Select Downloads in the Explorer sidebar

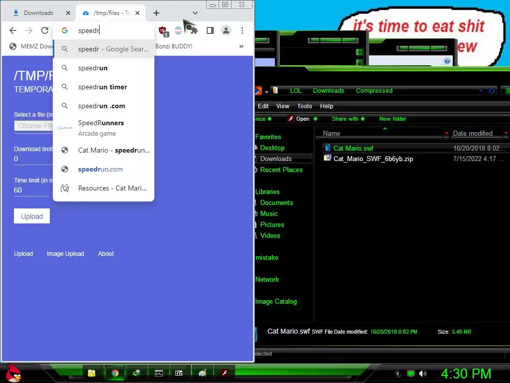(276, 159)
